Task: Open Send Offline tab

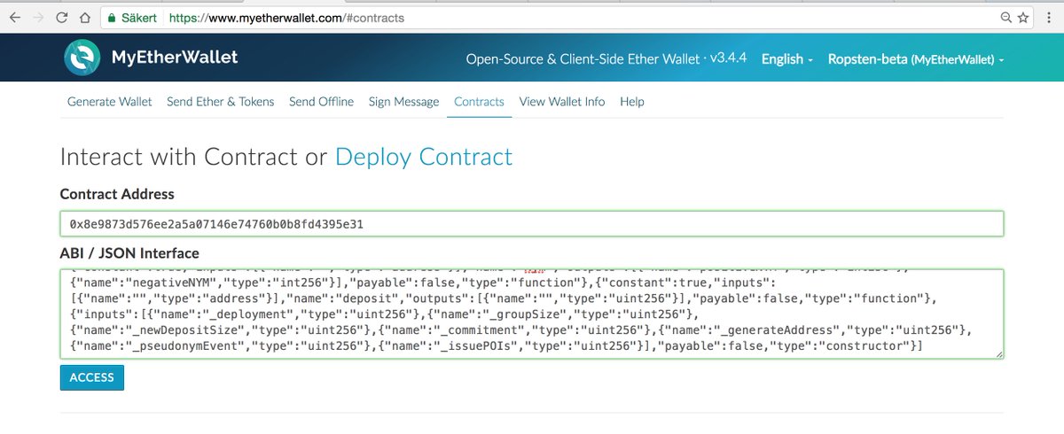Action: 321,102
